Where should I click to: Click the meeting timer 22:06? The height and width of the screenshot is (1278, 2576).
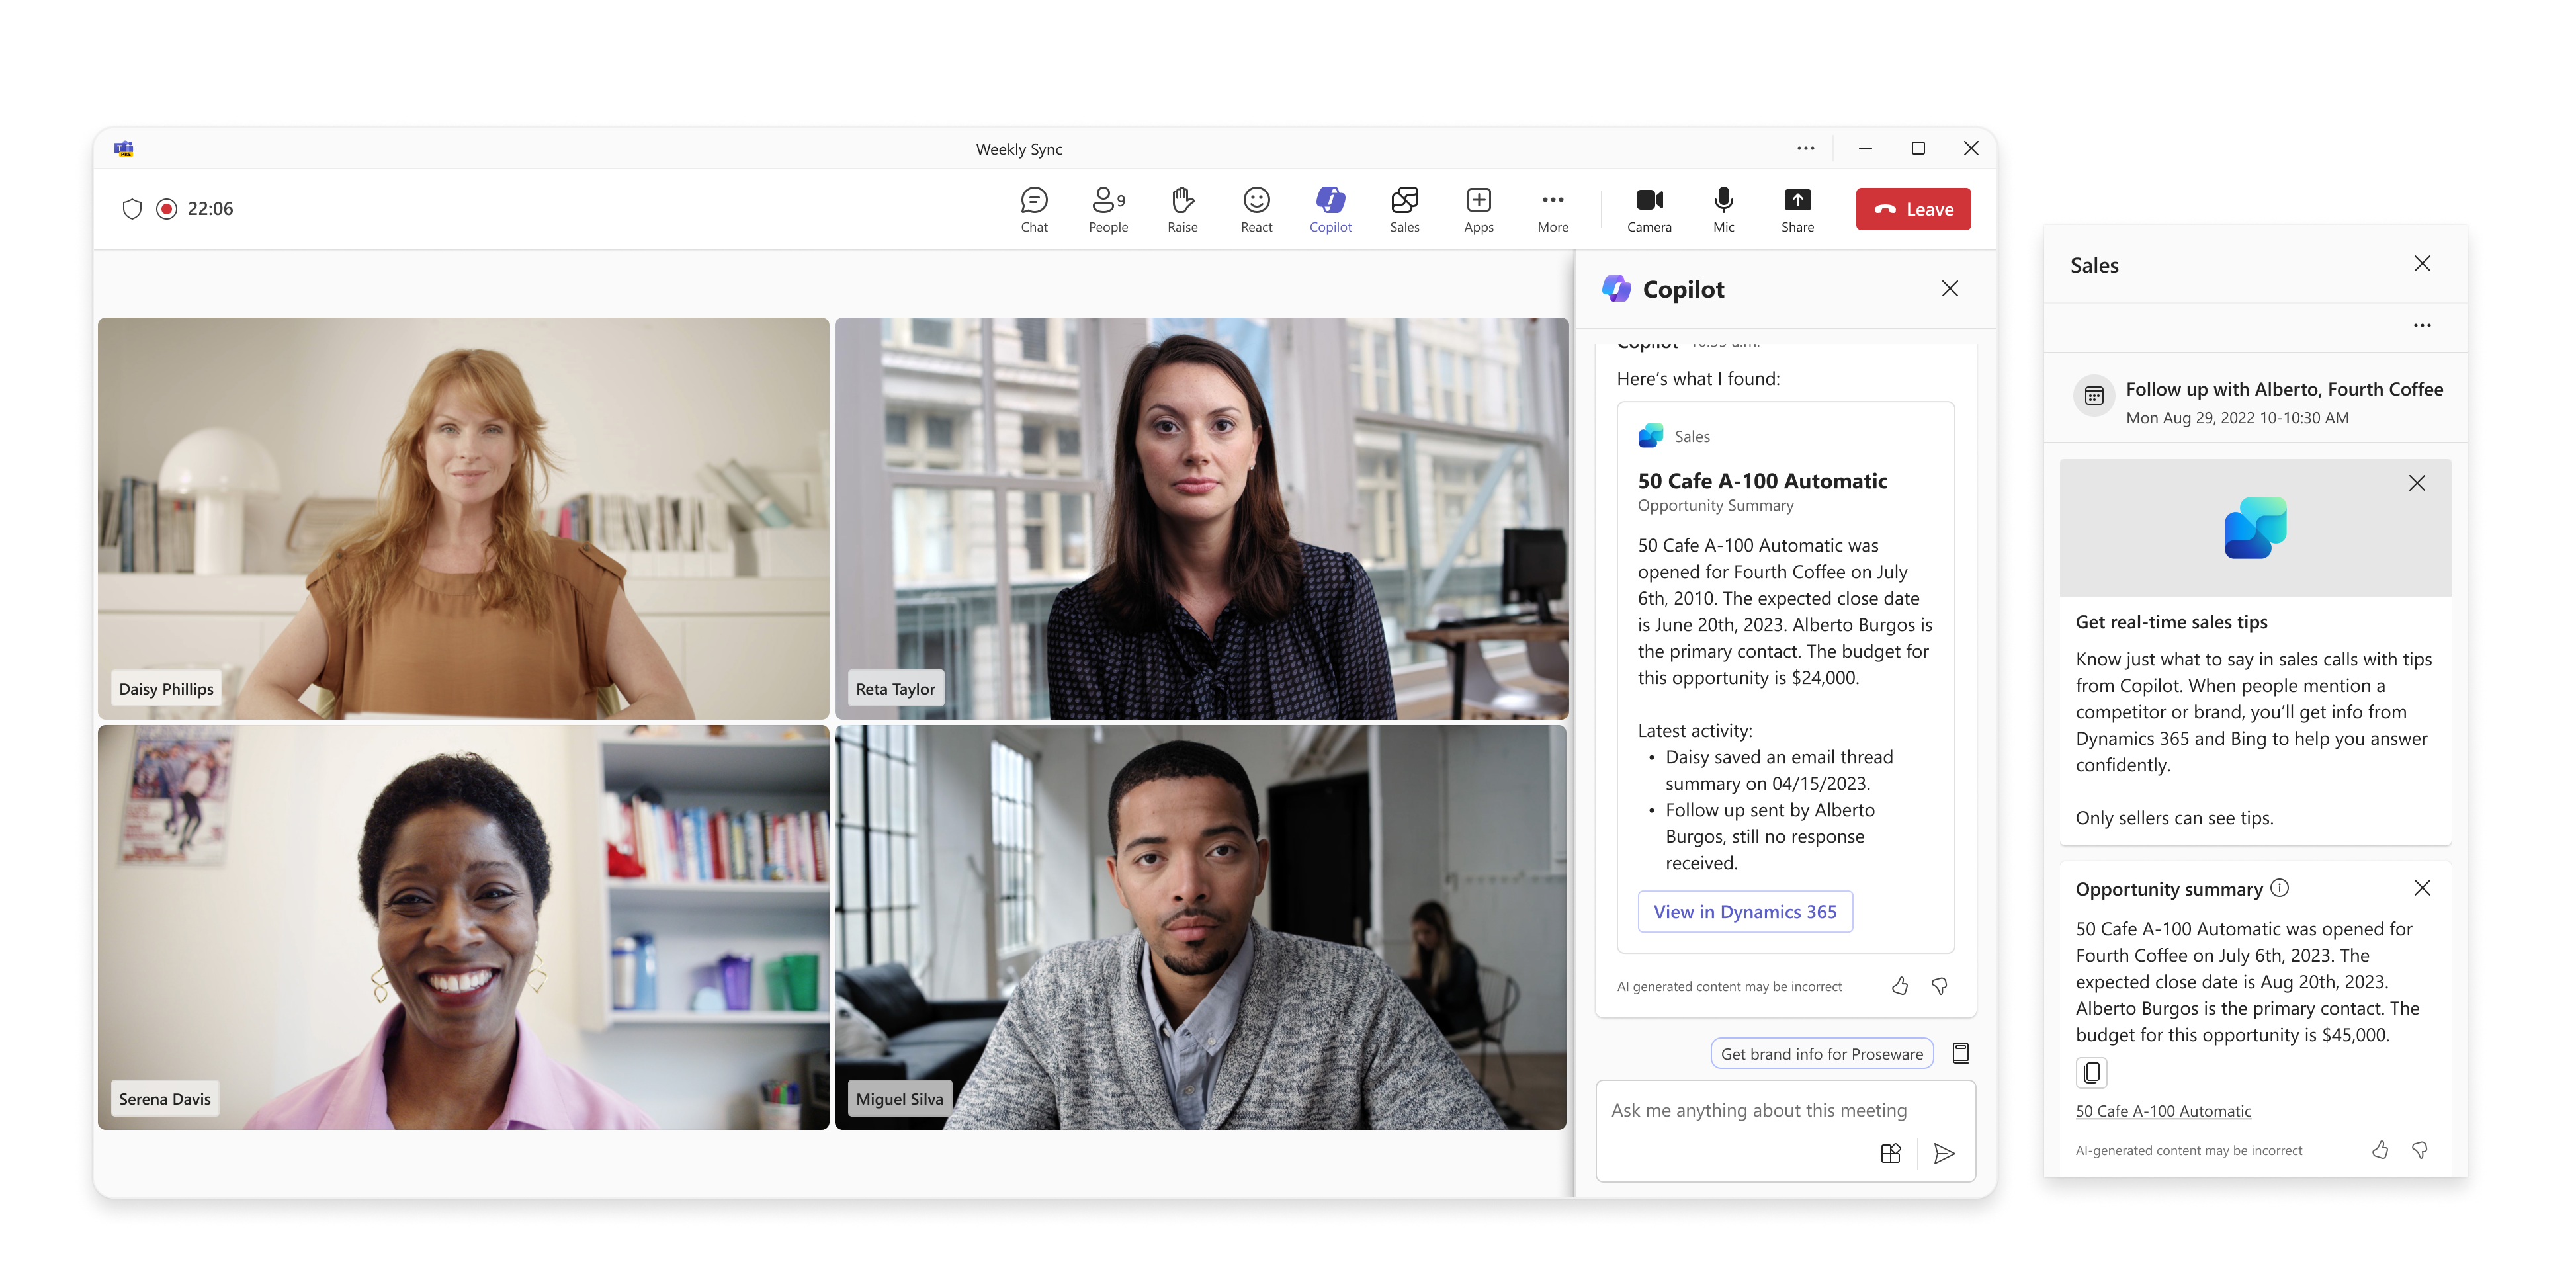(210, 209)
